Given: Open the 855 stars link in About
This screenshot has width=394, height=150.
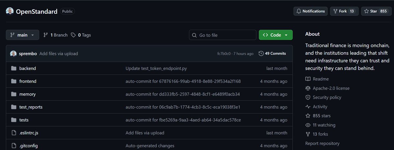Looking at the screenshot, I should [322, 116].
